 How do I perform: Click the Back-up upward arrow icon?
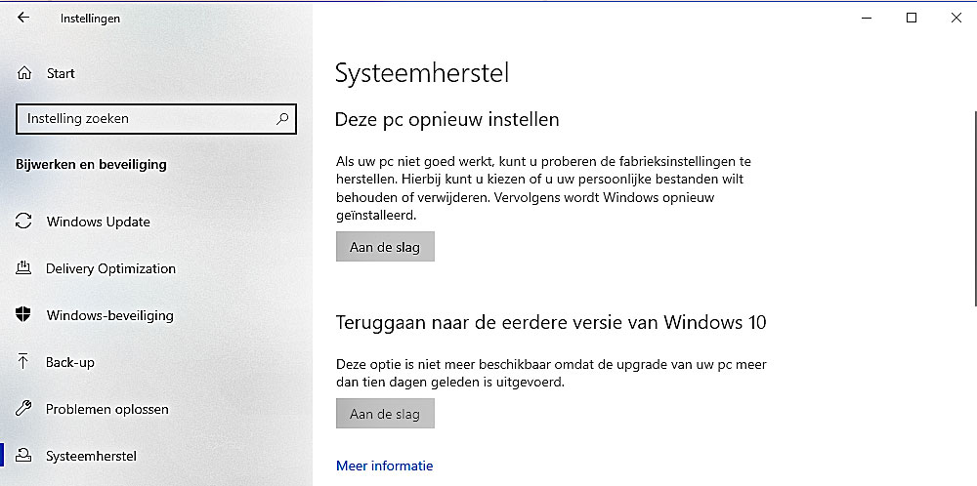[x=23, y=361]
